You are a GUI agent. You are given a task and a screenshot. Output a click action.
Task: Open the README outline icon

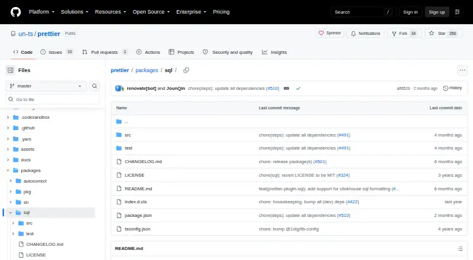click(x=460, y=249)
